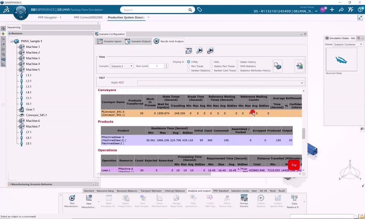Click the compass play button
365x219 pixels.
coord(21,12)
